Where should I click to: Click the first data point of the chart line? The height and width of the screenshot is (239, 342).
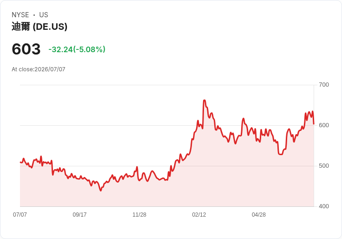(x=20, y=162)
